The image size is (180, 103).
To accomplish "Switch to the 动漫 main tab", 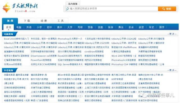I will (44, 21).
